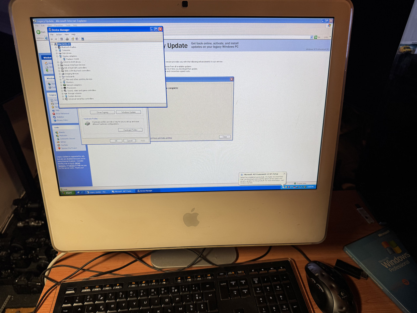Open address bar dropdown arrow in Internet Explorer
This screenshot has height=313, width=417.
[x=311, y=37]
